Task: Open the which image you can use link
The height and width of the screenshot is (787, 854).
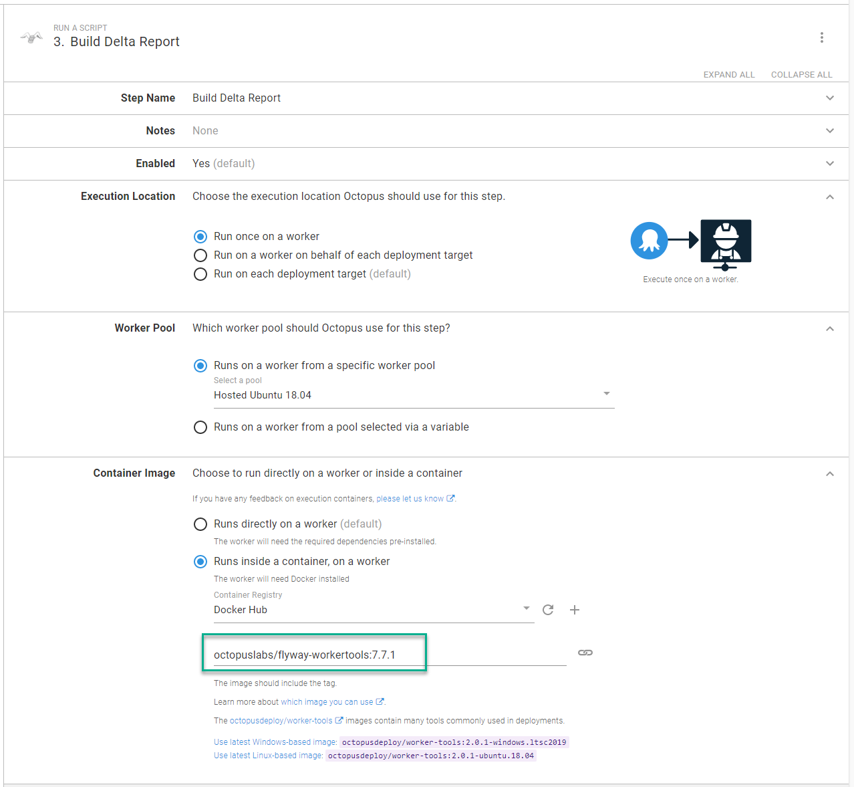Action: (328, 701)
